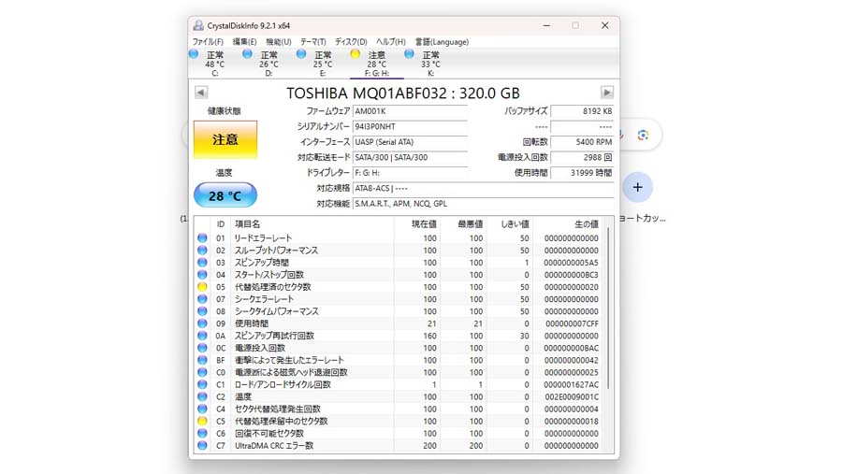
Task: Click the blue status icon for ID C4
Action: tap(202, 409)
